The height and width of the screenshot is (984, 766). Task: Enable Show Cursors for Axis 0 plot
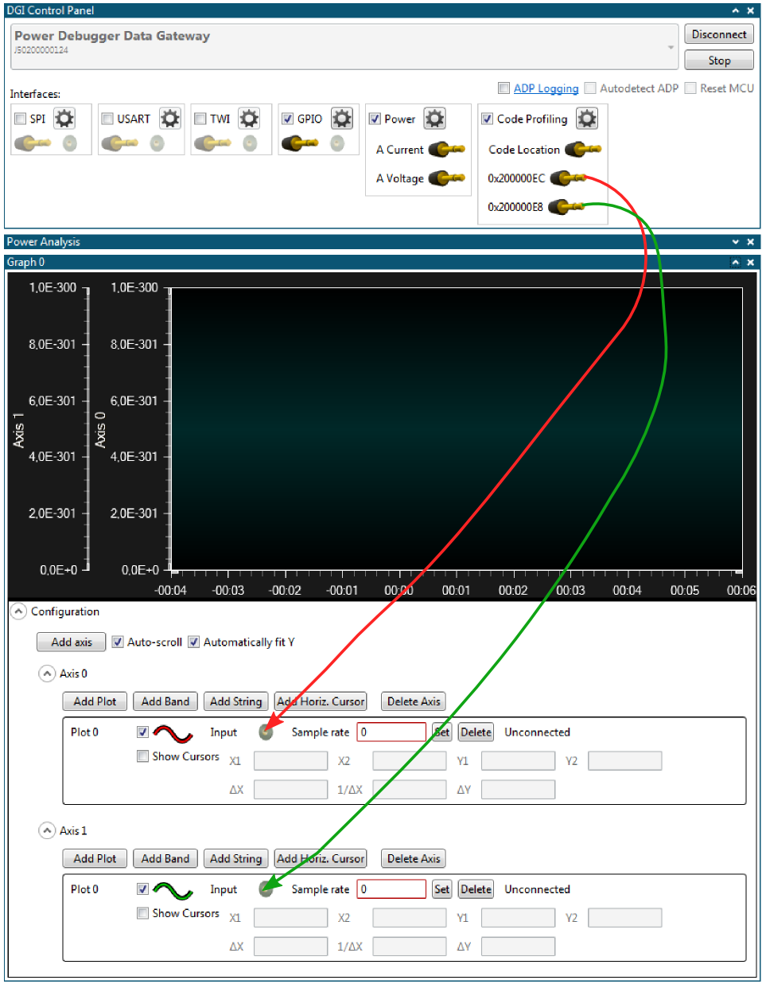tap(142, 756)
